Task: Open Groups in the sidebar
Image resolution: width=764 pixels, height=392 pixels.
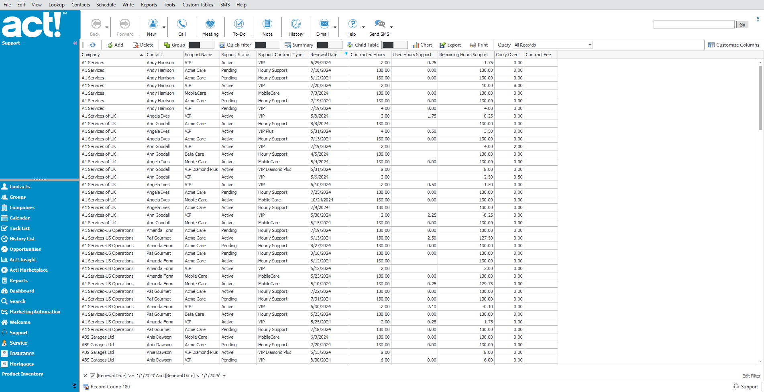Action: pos(17,197)
